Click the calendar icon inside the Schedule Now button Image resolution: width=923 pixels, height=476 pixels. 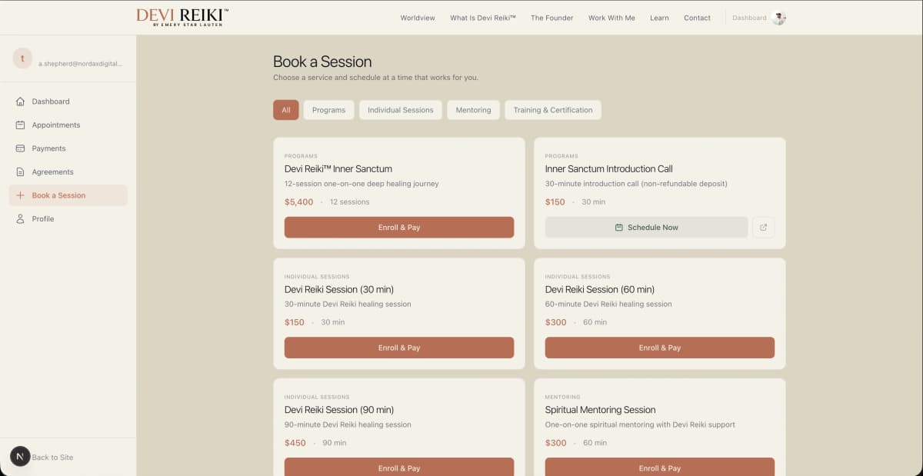coord(621,227)
